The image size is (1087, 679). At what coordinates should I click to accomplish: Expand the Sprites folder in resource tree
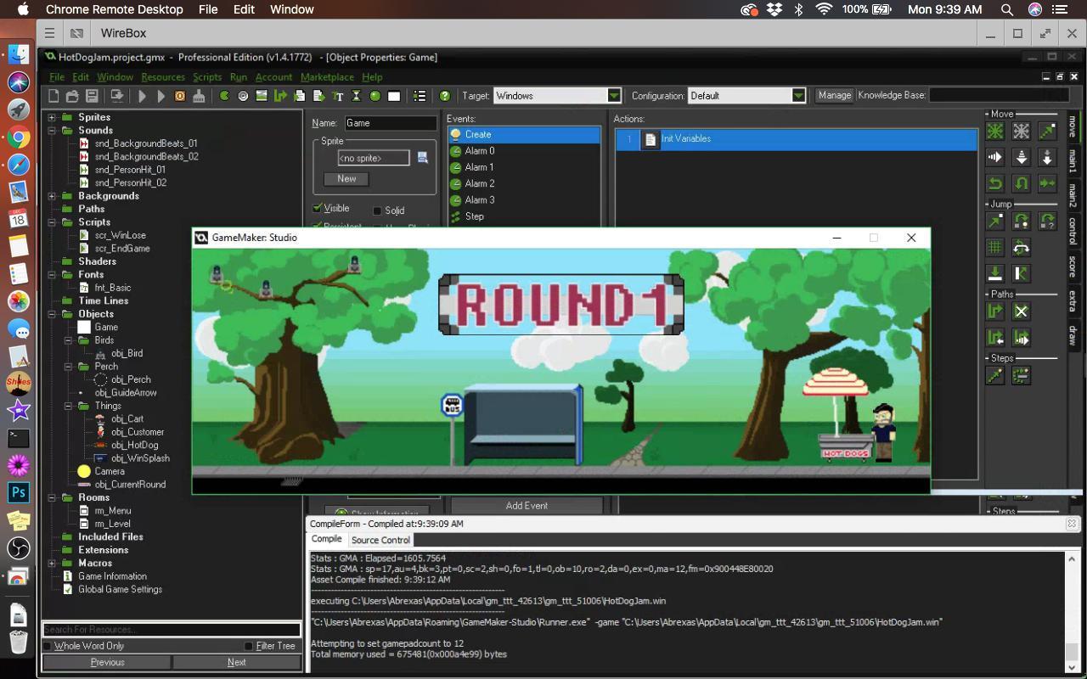pyautogui.click(x=52, y=117)
